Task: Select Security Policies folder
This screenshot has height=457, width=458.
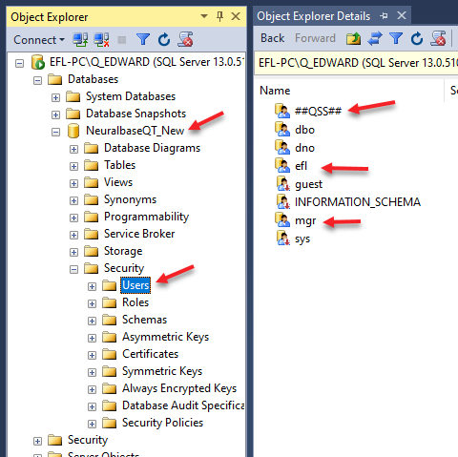Action: tap(162, 423)
